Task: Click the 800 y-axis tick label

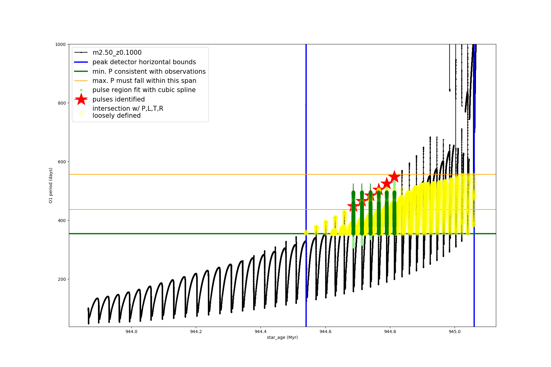Action: tap(62, 103)
